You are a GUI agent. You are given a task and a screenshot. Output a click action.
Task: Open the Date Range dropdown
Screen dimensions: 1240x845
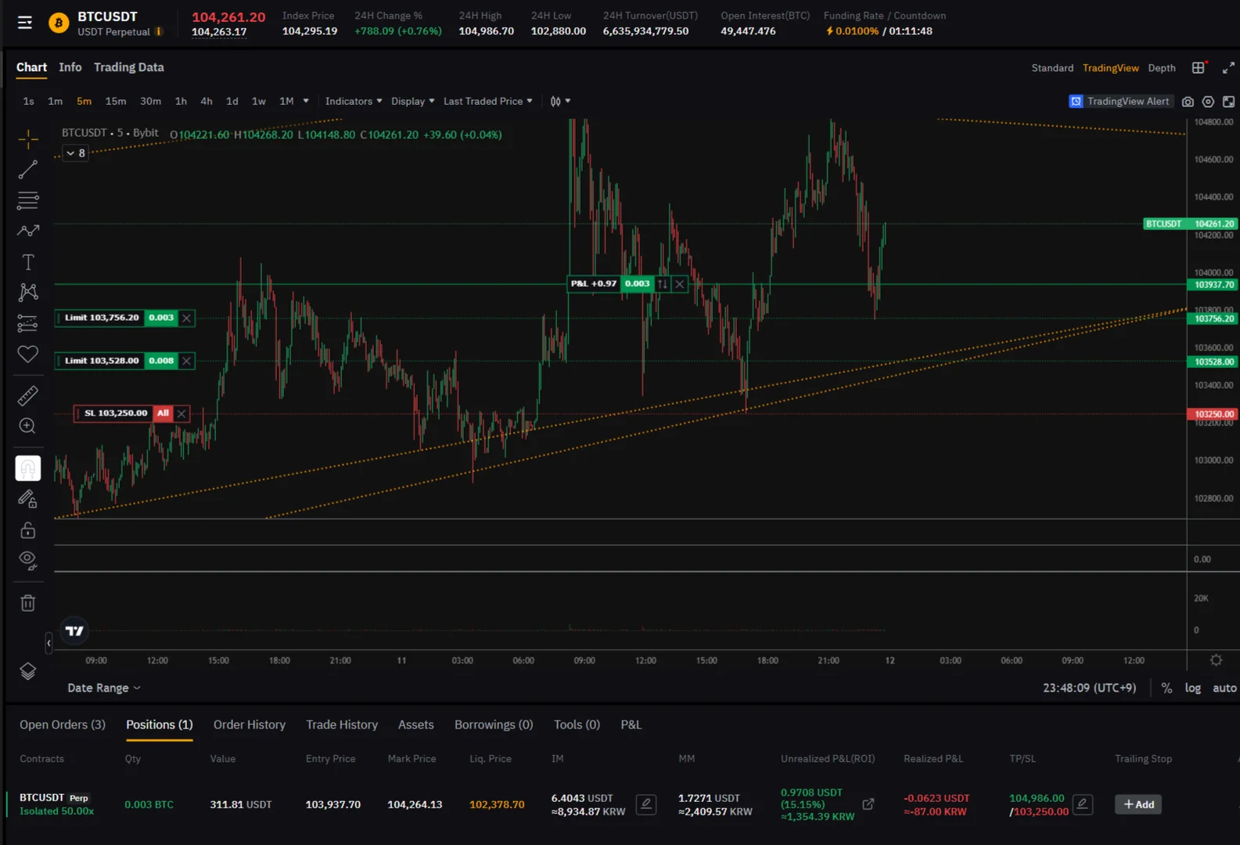[104, 688]
